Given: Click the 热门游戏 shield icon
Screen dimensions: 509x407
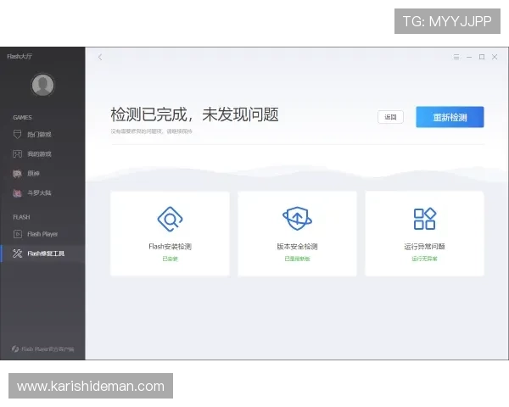Looking at the screenshot, I should coord(17,134).
